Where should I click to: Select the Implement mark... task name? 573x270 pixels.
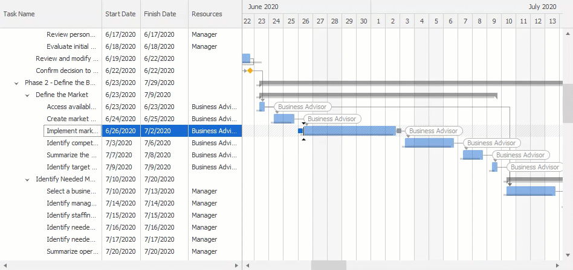coord(73,131)
